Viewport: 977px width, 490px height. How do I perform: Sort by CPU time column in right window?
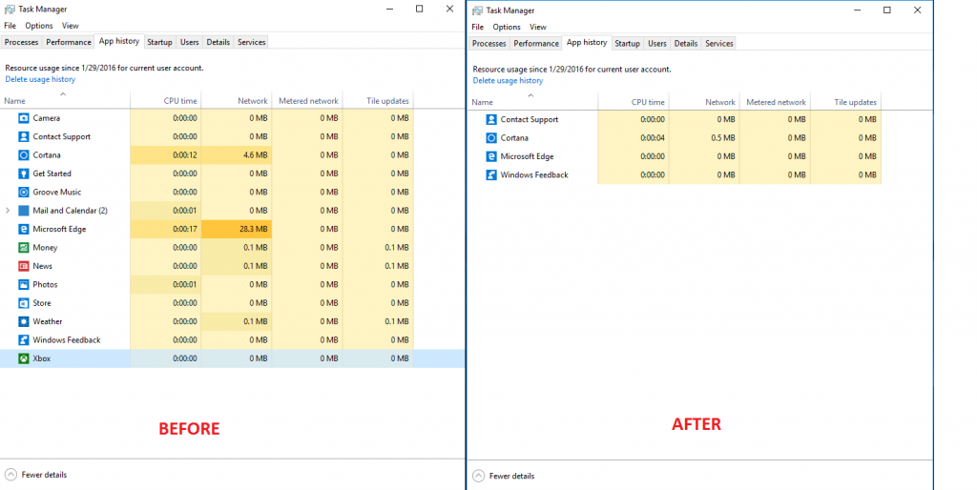(634, 101)
